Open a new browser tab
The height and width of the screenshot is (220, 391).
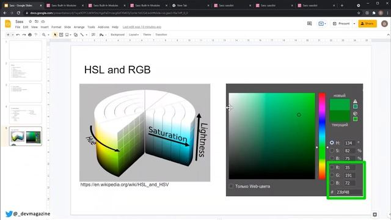[342, 5]
